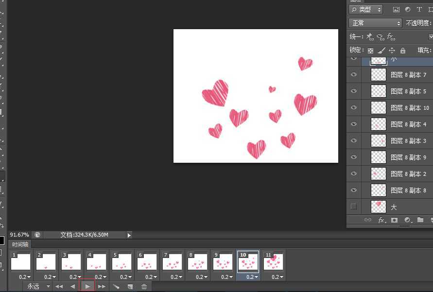The width and height of the screenshot is (433, 292).
Task: Add a layer mask to current layer
Action: 394,220
